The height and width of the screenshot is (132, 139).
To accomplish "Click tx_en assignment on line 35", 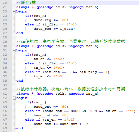I will pos(49,68).
